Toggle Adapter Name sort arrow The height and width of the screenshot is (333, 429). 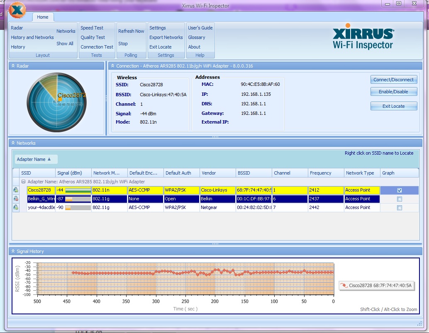pos(49,159)
